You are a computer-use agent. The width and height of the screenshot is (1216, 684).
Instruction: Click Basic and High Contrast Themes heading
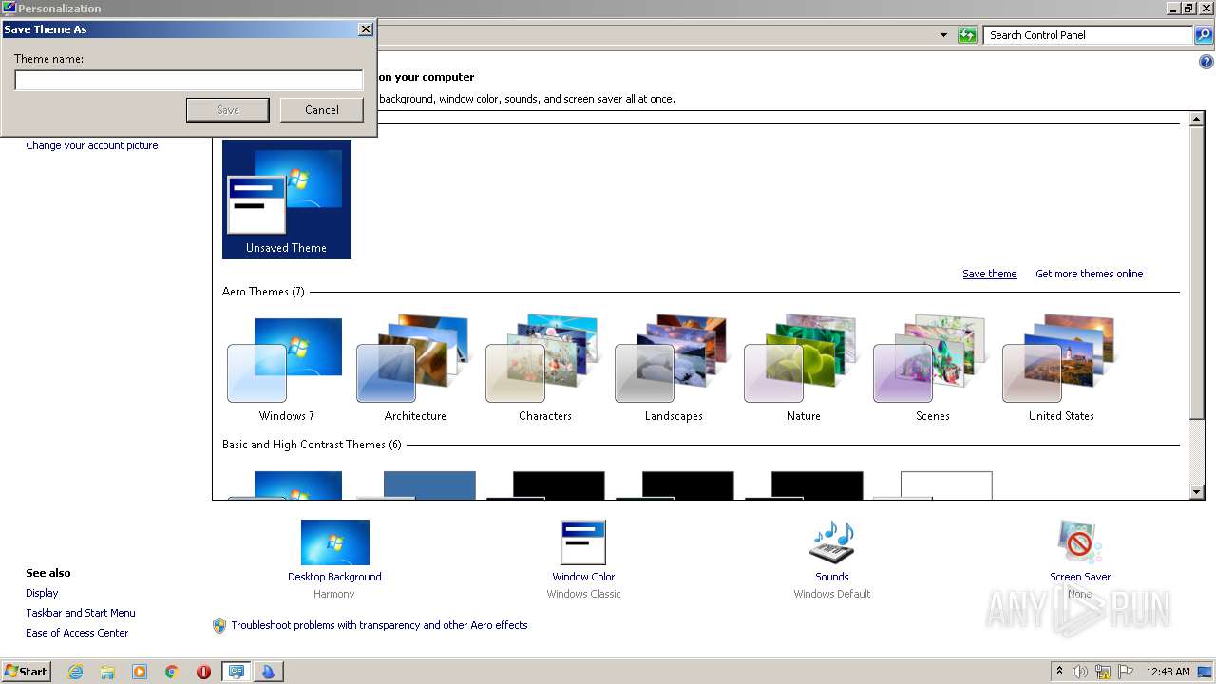pyautogui.click(x=312, y=445)
